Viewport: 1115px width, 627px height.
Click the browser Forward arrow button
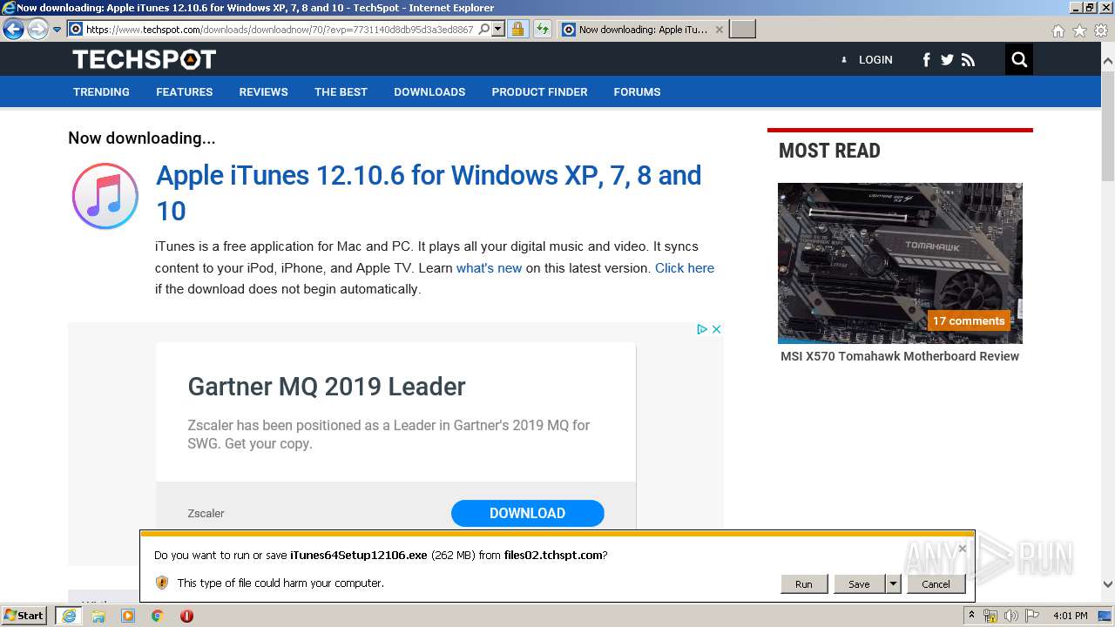[37, 30]
